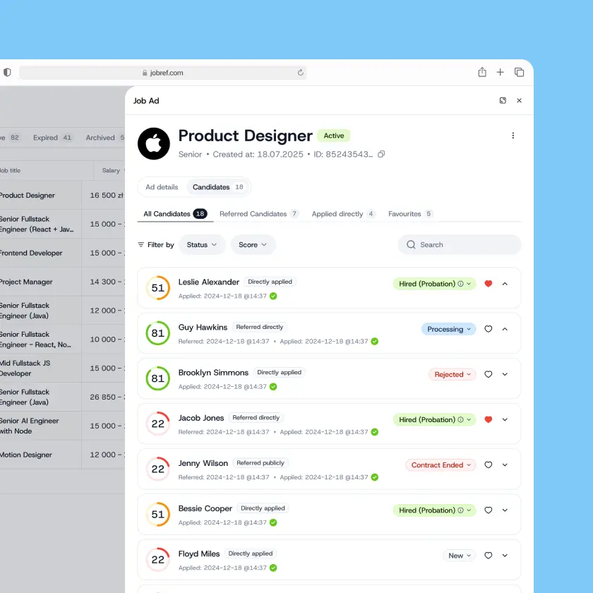This screenshot has height=593, width=593.
Task: Collapse Guy Hawkins candidate row
Action: pos(505,329)
